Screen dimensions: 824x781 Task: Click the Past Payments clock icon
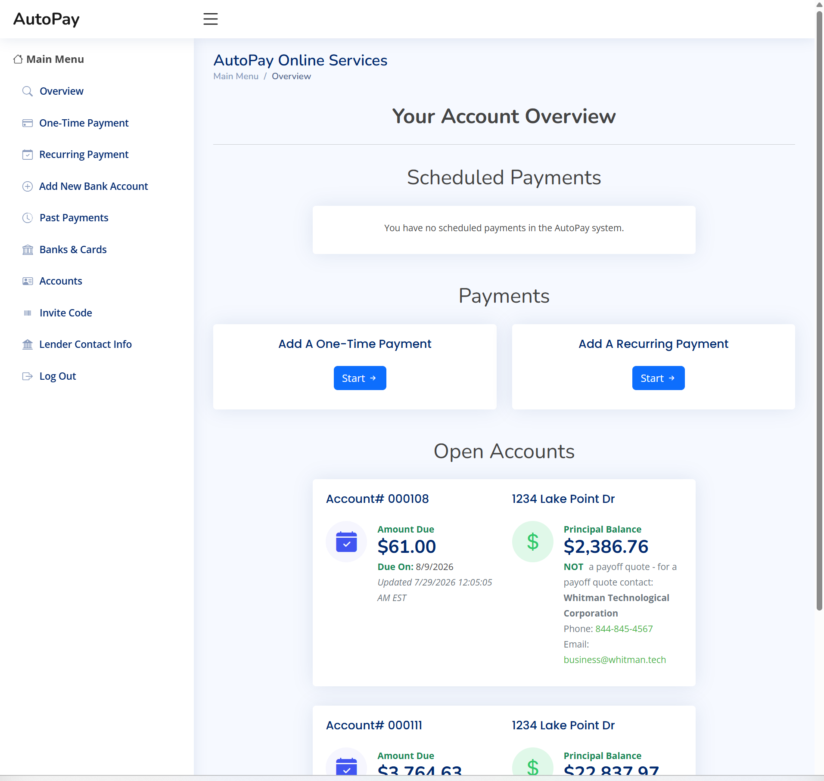pos(28,218)
